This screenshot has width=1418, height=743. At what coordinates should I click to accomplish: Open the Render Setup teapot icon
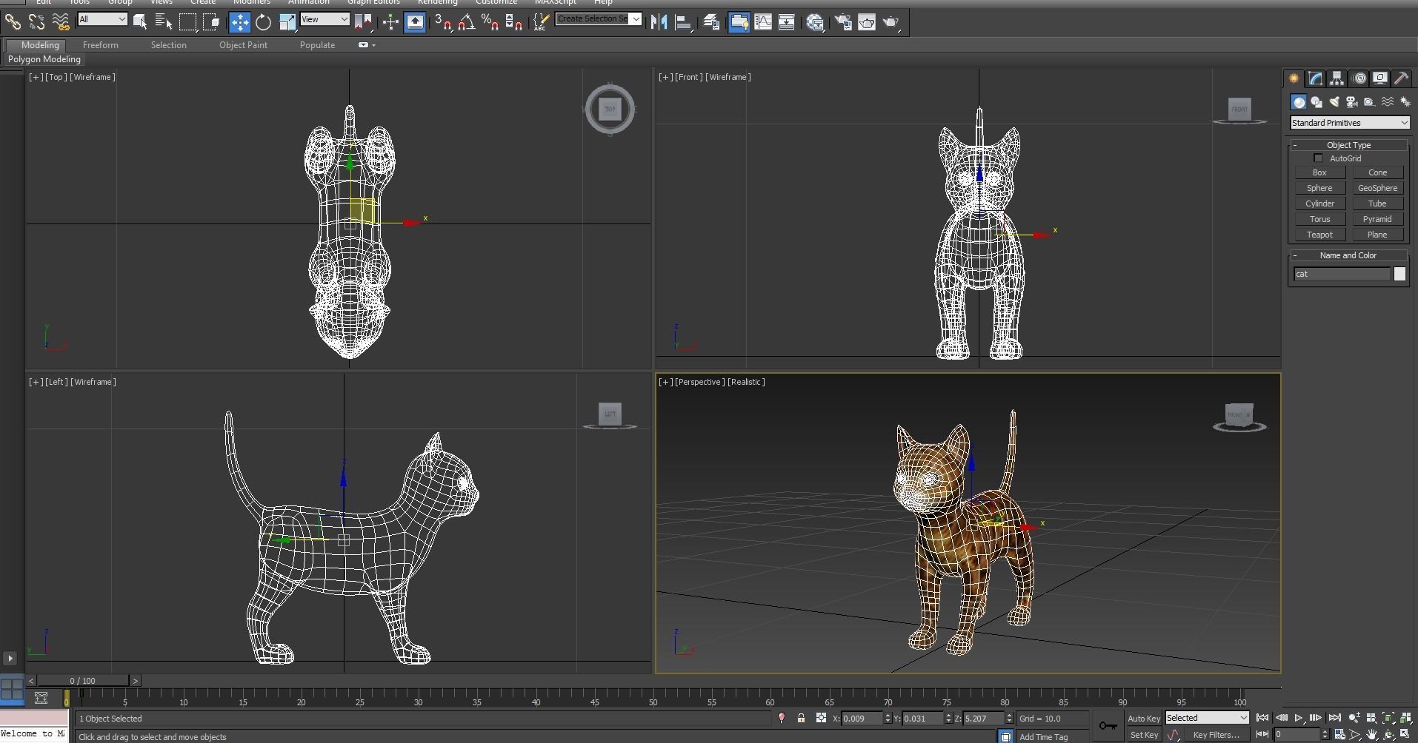point(843,22)
